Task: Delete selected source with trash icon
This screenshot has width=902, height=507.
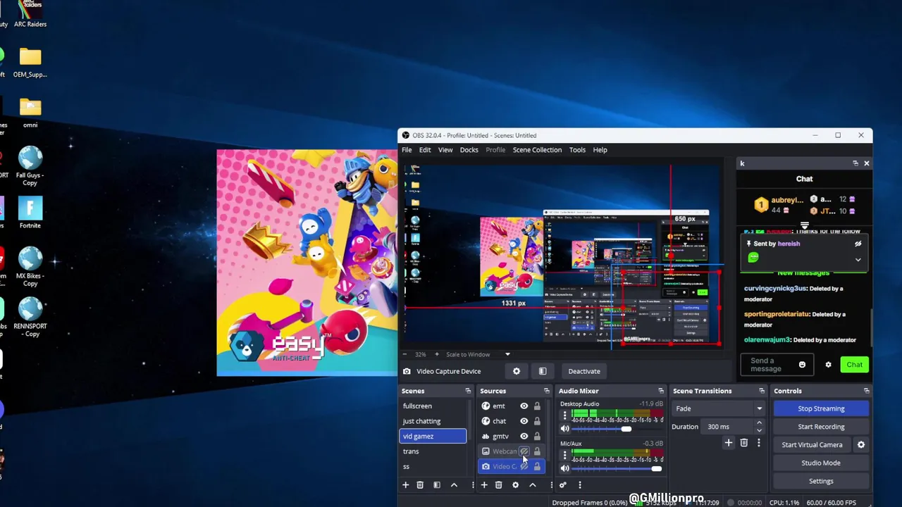Action: (x=498, y=484)
